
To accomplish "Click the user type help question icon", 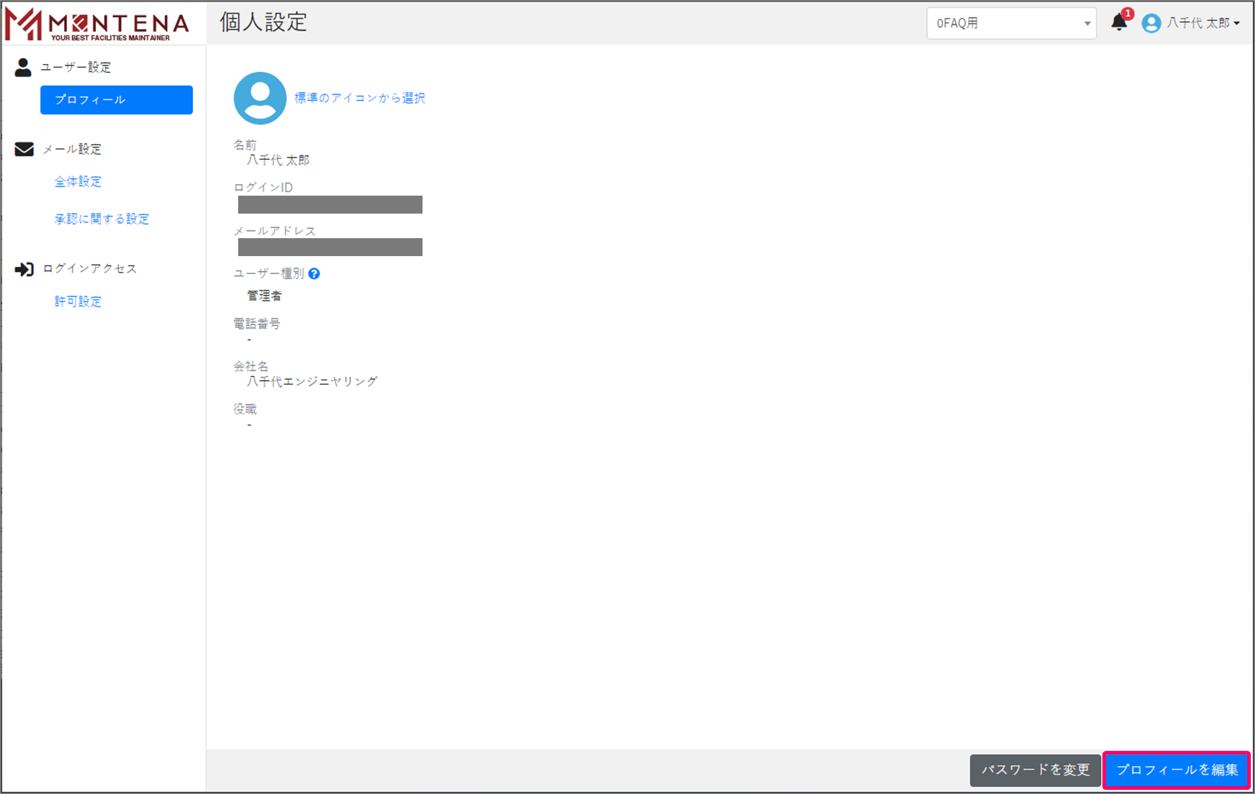I will coord(314,273).
